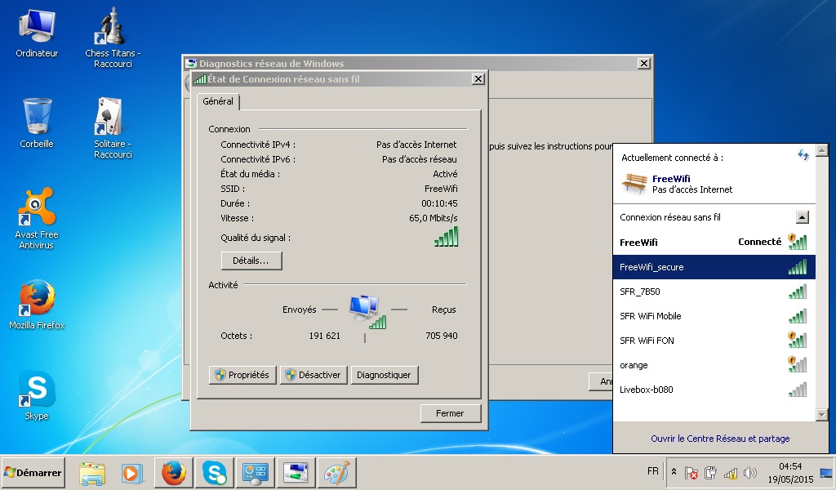Viewport: 836px width, 490px height.
Task: Click the network list scrollbar up arrow
Action: point(821,149)
